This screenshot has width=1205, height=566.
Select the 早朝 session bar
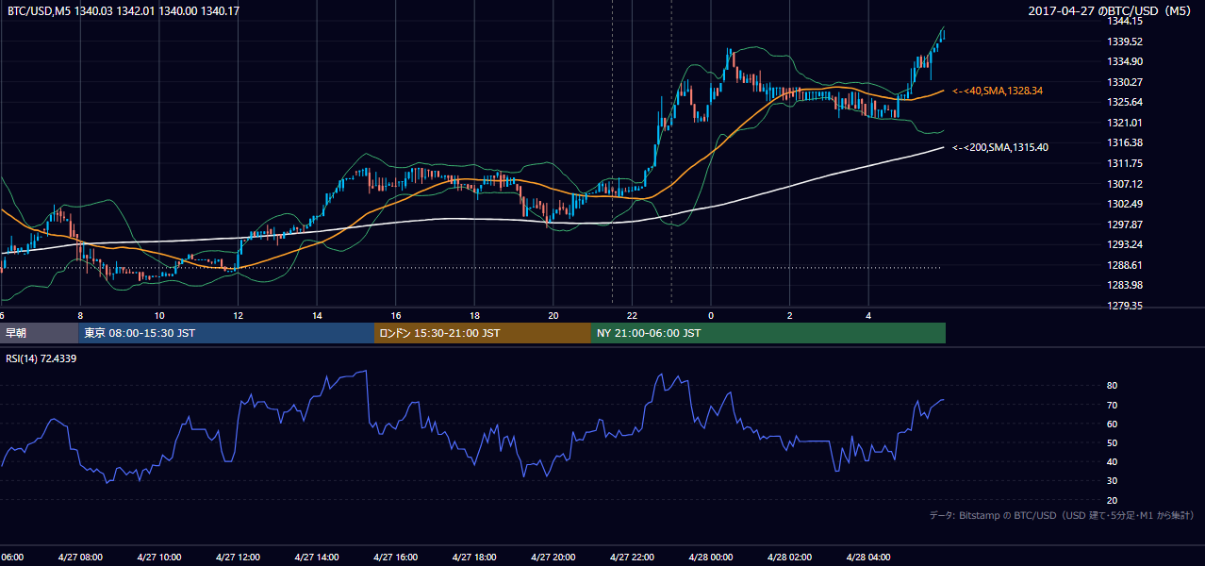pos(40,333)
